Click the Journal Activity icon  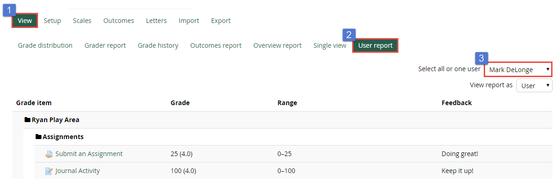(x=49, y=171)
